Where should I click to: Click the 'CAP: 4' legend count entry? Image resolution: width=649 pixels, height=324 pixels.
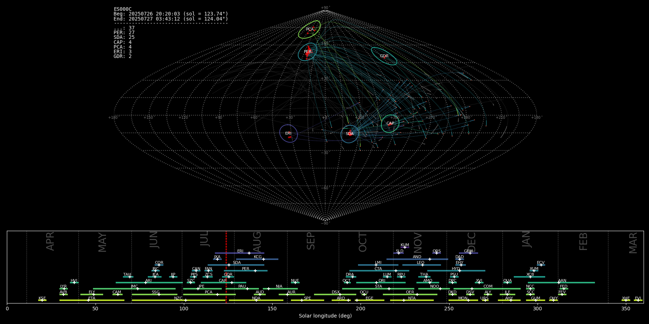point(123,42)
